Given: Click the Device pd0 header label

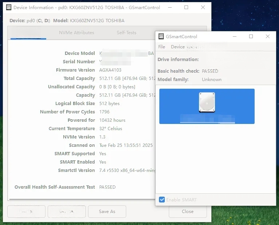Looking at the screenshot, I should 30,21.
